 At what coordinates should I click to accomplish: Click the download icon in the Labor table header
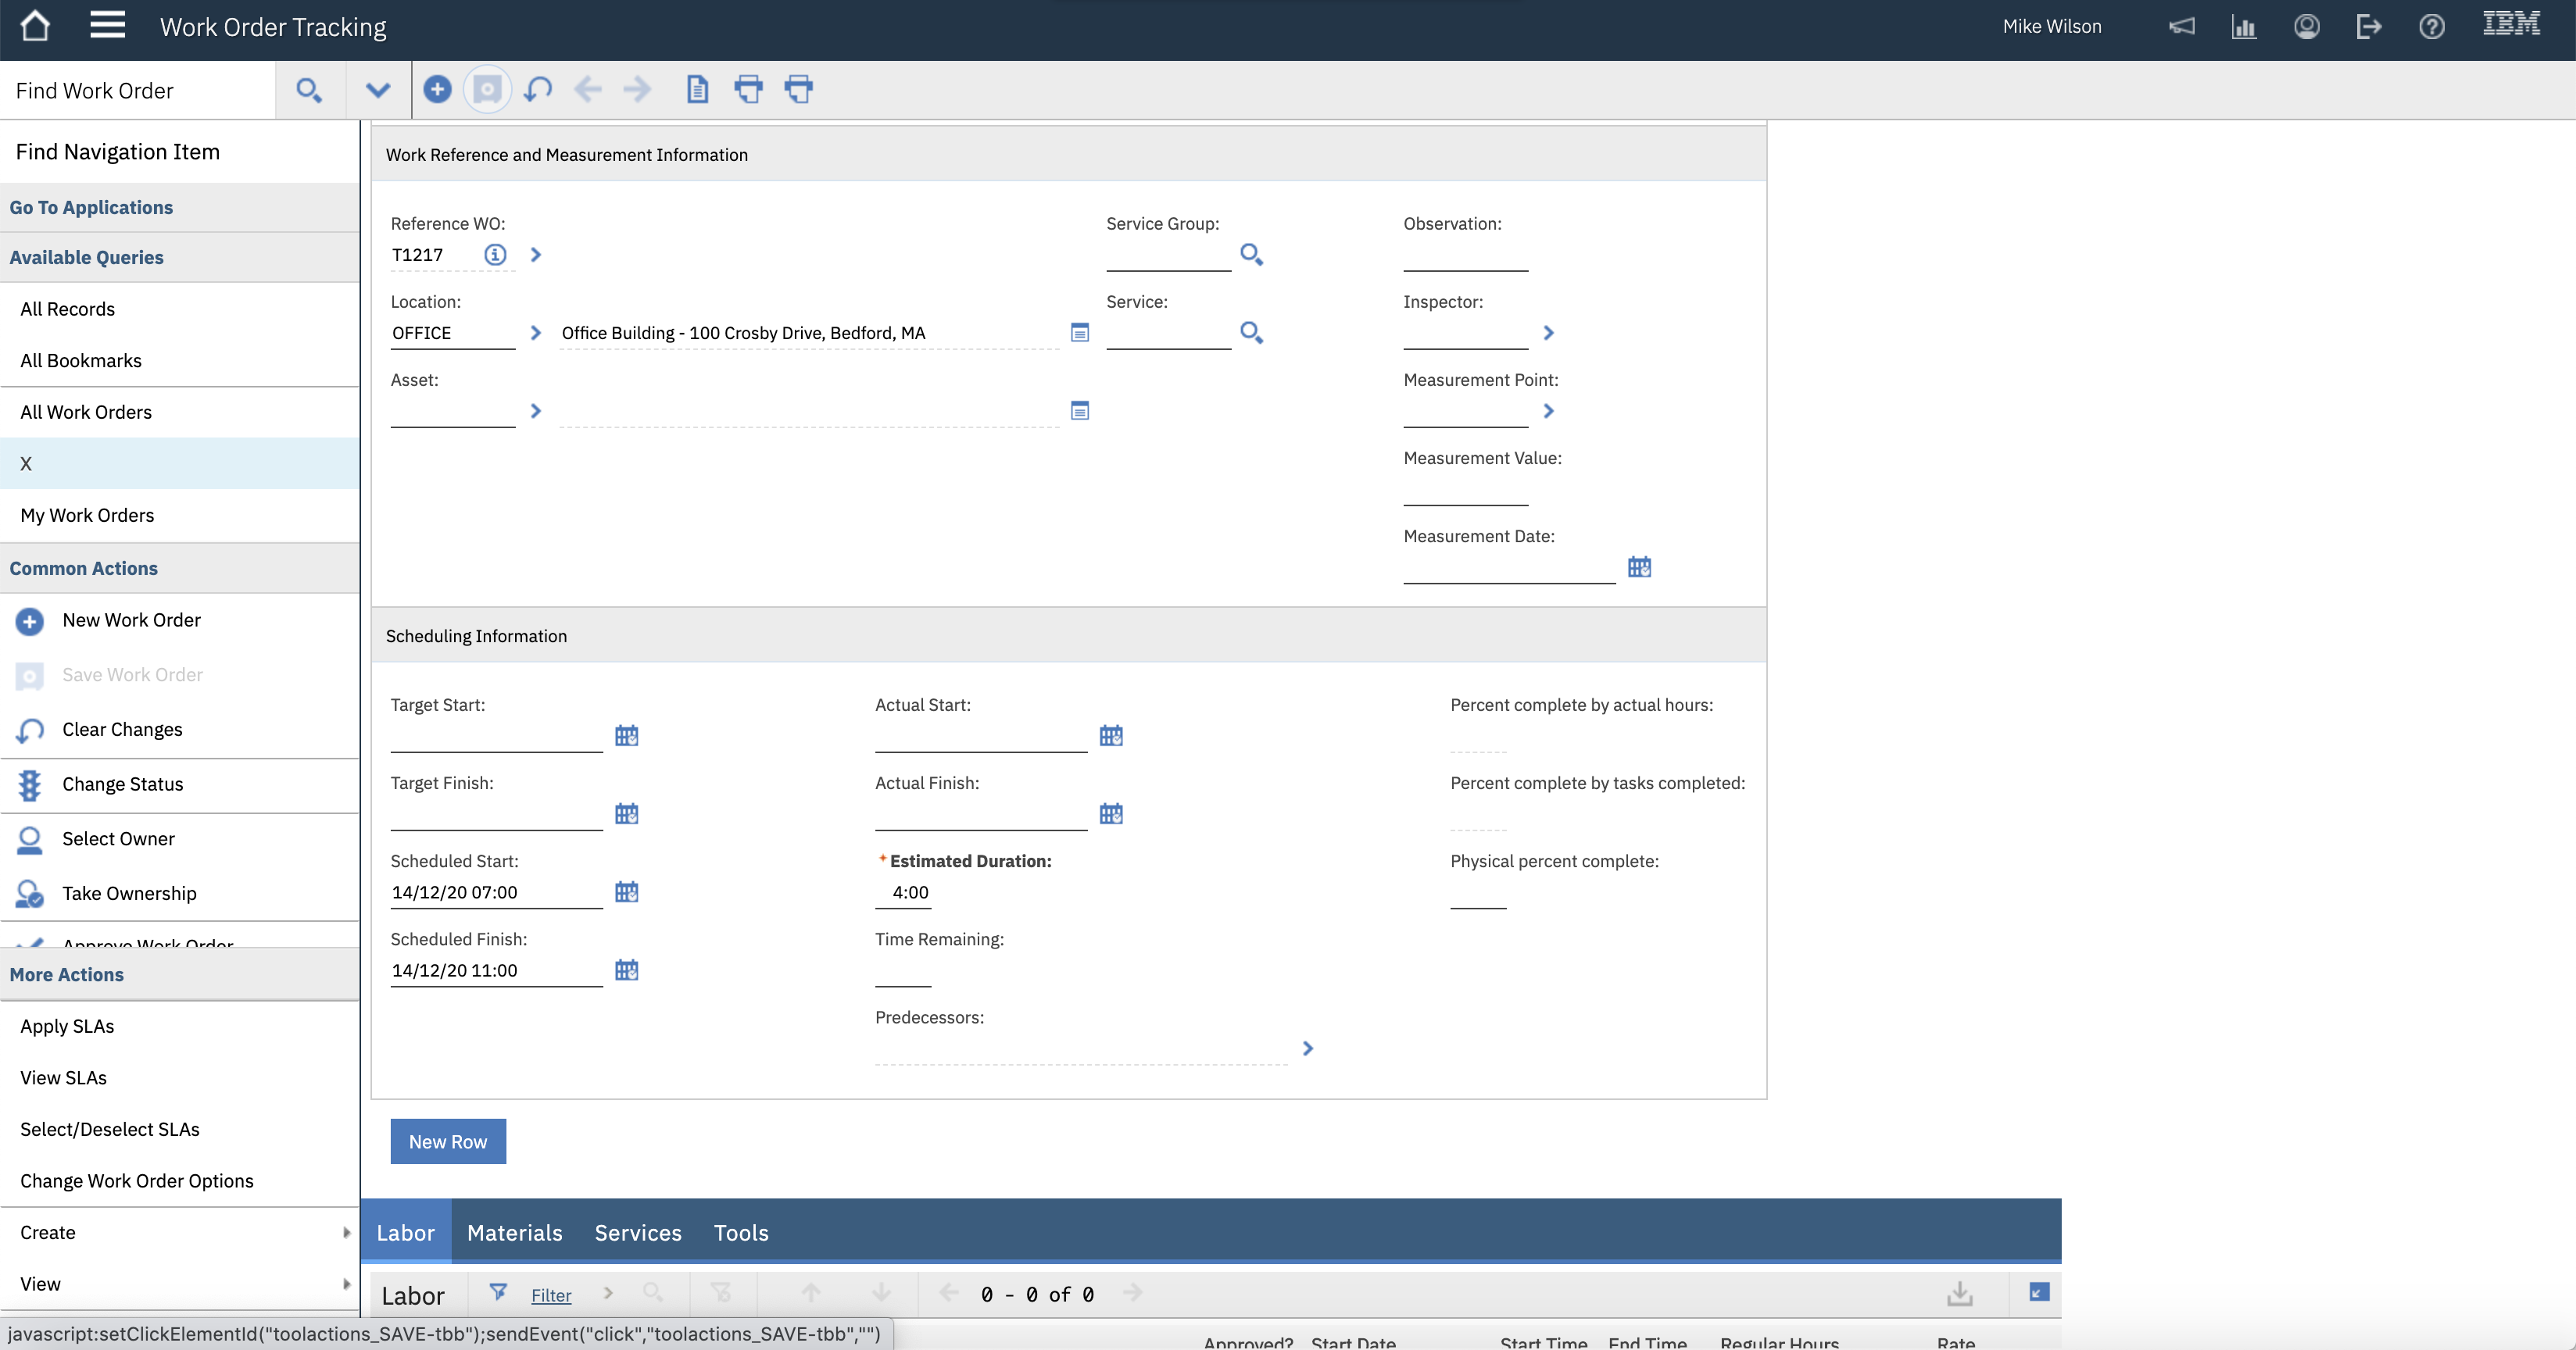click(x=1959, y=1292)
